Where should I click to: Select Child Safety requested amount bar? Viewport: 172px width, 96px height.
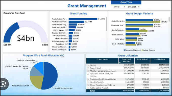click(x=131, y=38)
